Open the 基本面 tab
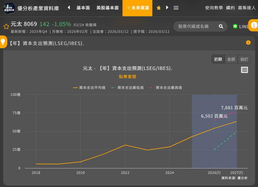Screen dimensions: 258x187 83,8
